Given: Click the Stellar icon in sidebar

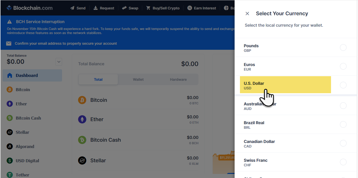Looking at the screenshot, I should [x=10, y=132].
